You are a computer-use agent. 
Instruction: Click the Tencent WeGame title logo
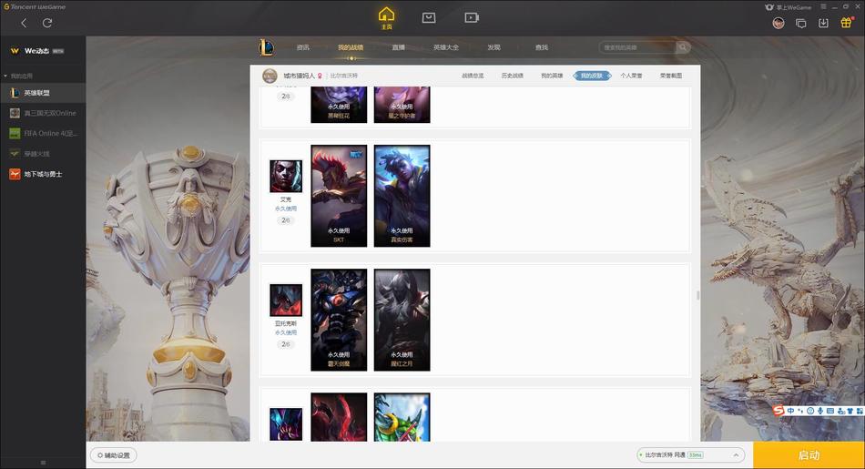35,6
